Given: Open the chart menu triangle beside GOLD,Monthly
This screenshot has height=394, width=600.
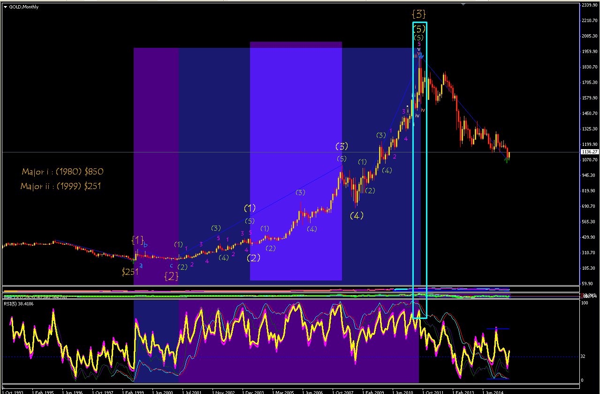Looking at the screenshot, I should 5,7.
